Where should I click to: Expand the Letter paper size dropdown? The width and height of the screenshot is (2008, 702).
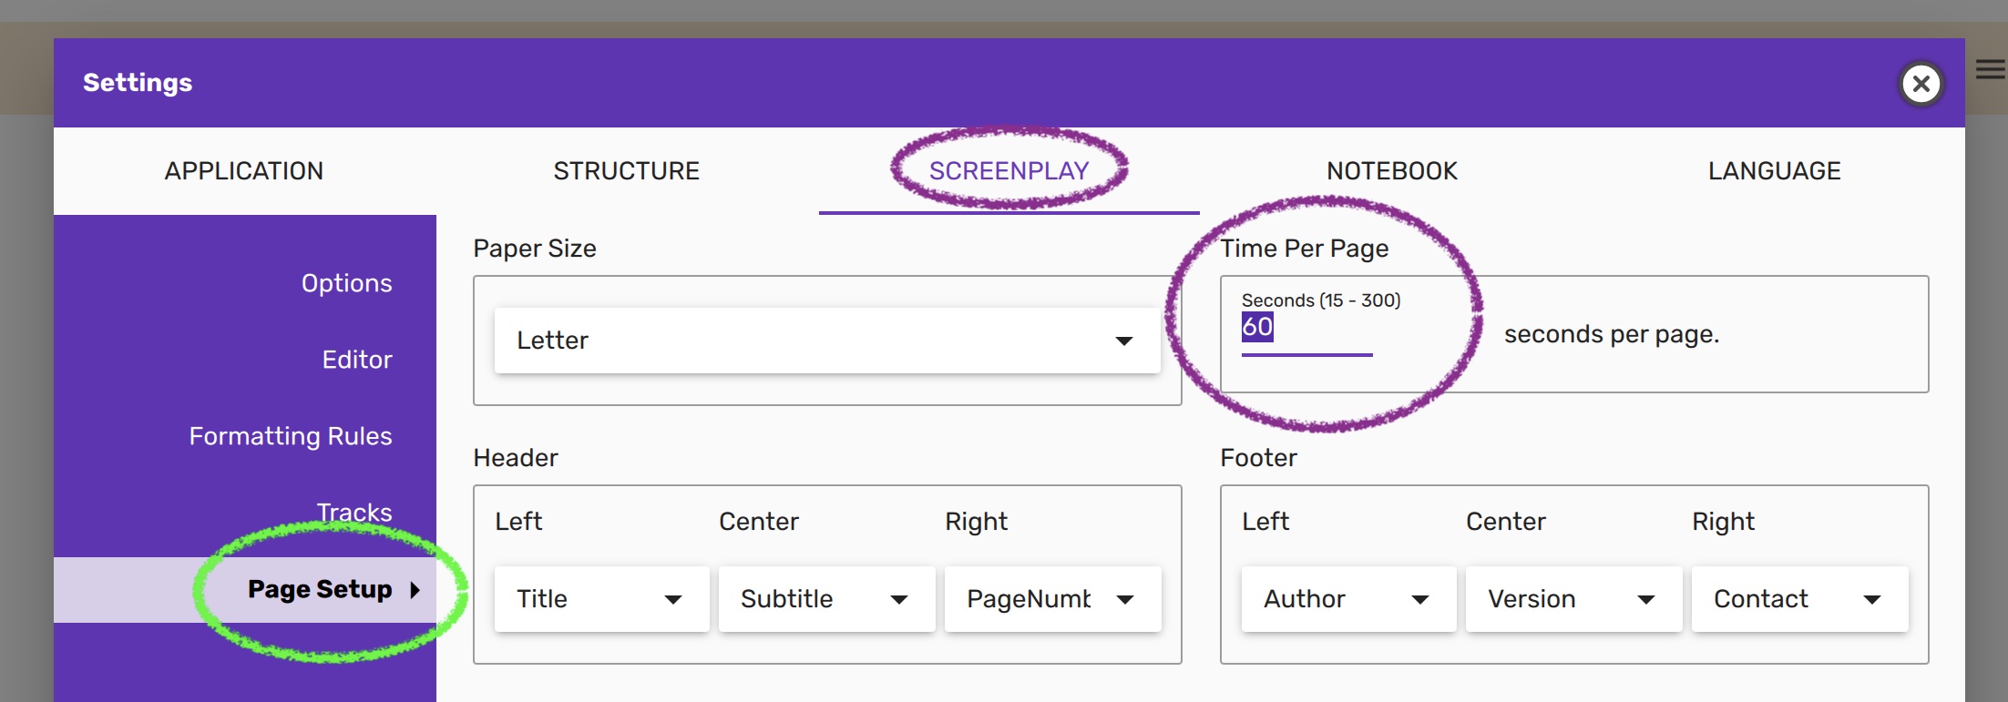tap(826, 341)
